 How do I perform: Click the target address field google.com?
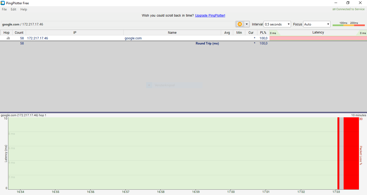[118, 24]
